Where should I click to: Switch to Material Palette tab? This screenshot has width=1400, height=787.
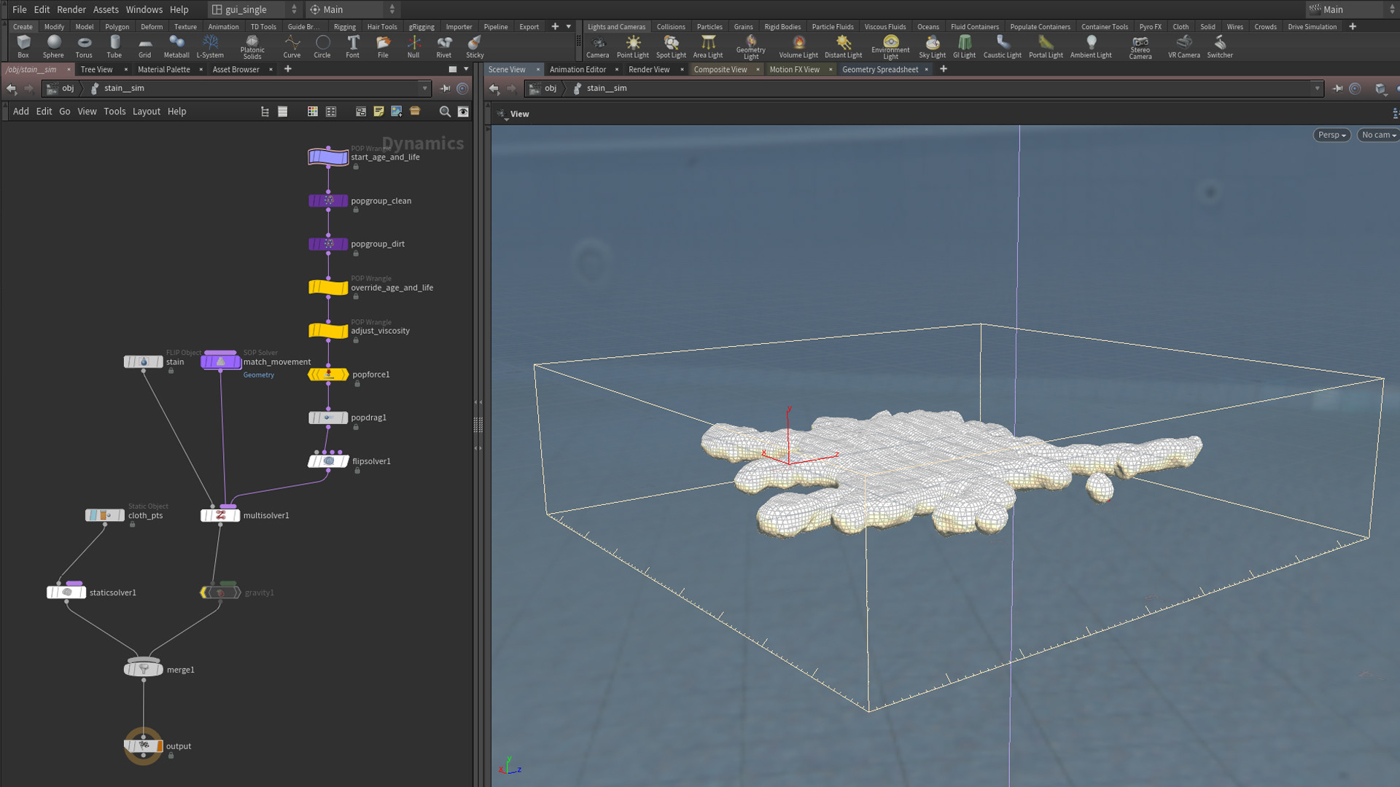pyautogui.click(x=163, y=69)
